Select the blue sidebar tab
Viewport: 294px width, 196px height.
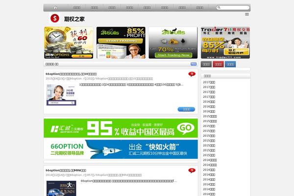[230, 64]
